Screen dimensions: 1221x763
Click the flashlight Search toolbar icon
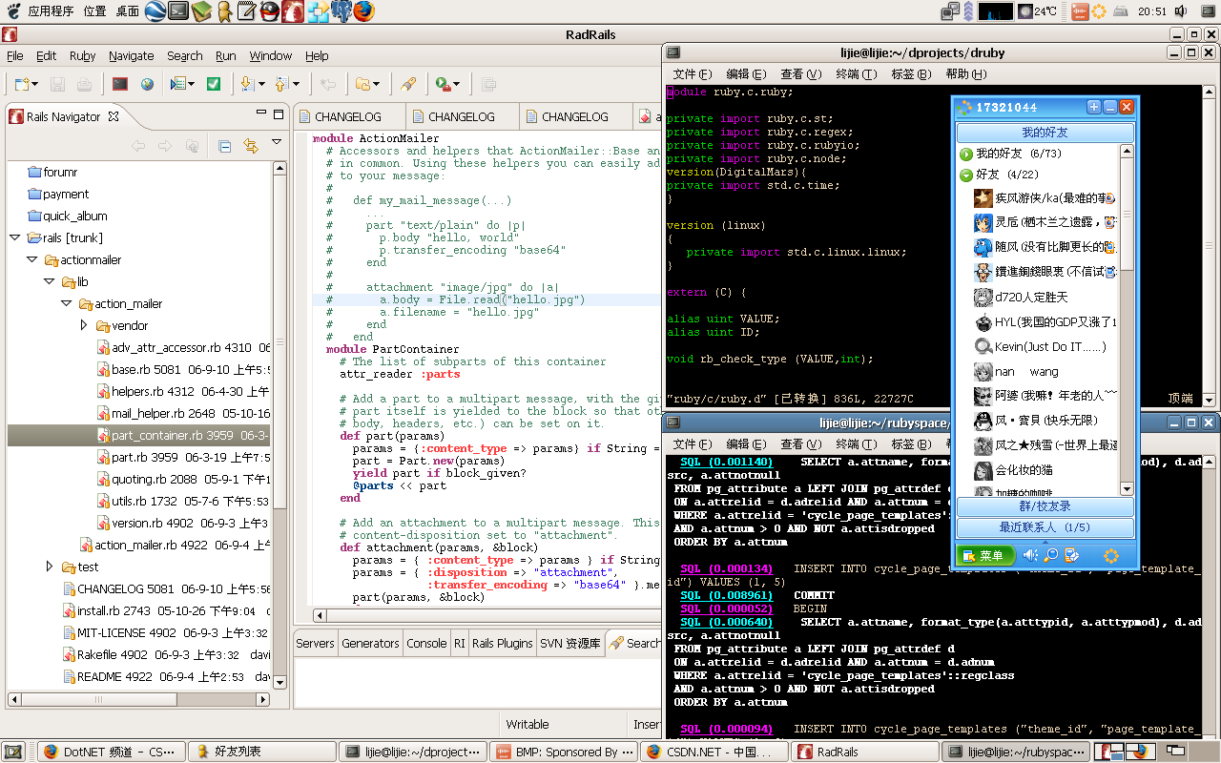[408, 84]
